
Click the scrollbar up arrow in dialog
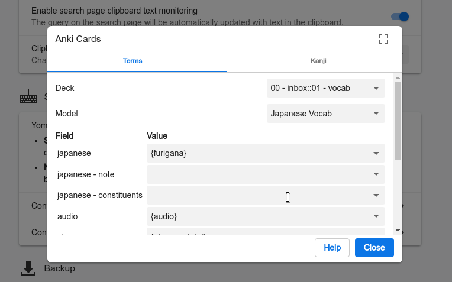tap(398, 77)
